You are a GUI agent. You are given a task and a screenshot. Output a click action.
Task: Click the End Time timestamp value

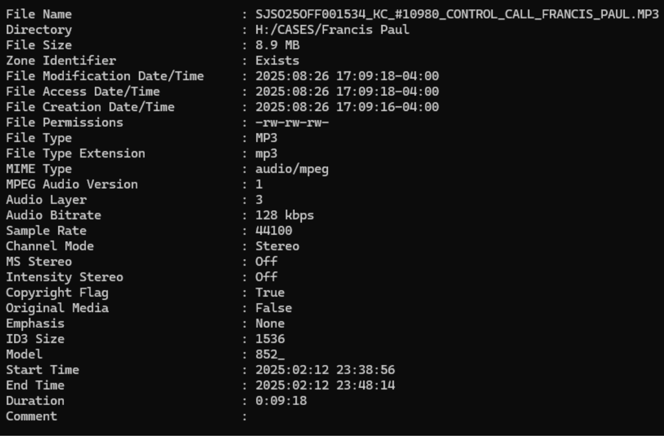325,385
